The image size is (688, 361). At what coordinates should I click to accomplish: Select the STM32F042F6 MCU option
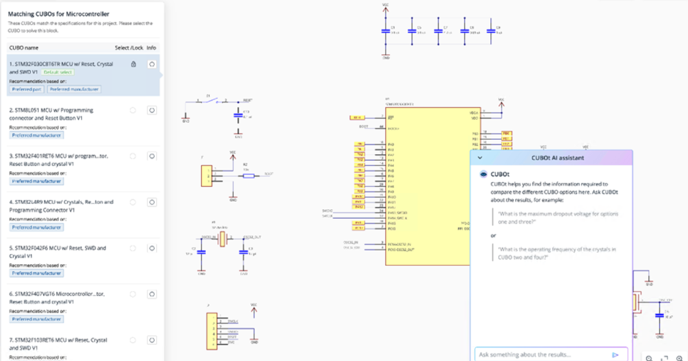click(133, 248)
